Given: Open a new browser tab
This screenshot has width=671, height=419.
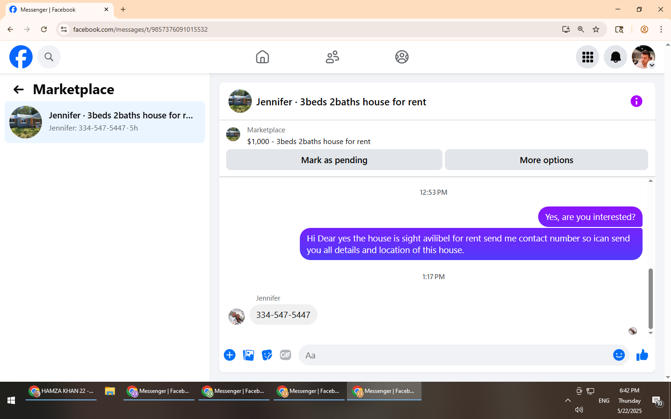Looking at the screenshot, I should click(x=123, y=9).
